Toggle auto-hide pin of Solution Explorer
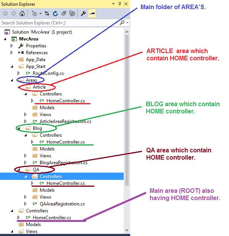Image resolution: width=229 pixels, height=236 pixels. [x=119, y=4]
